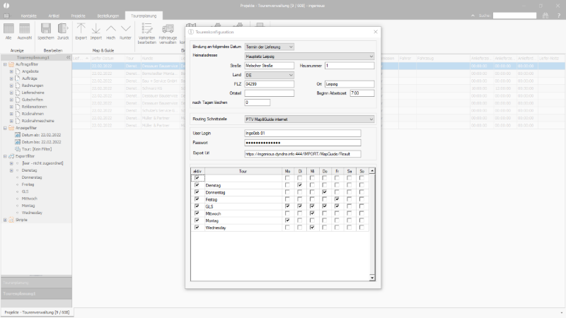Toggle Mi checkbox for Mittwoch tour

tap(312, 213)
